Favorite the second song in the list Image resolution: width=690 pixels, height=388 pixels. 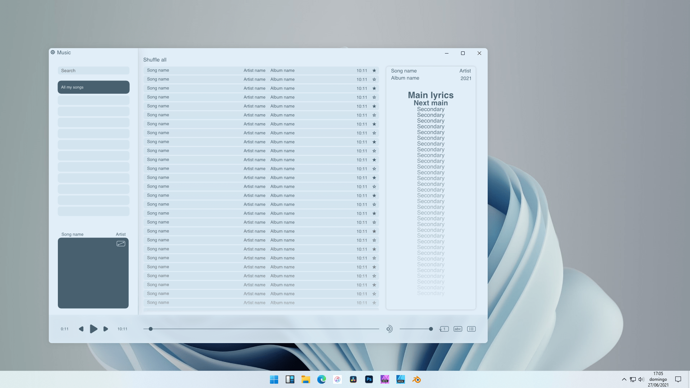coord(374,79)
